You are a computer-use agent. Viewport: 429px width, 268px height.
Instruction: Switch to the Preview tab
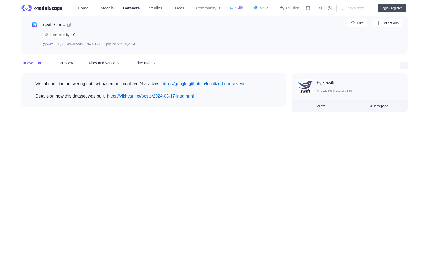[66, 63]
